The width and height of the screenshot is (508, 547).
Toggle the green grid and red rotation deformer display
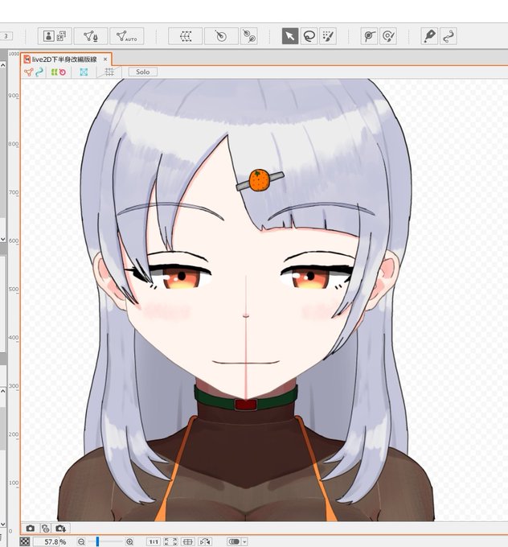click(58, 72)
